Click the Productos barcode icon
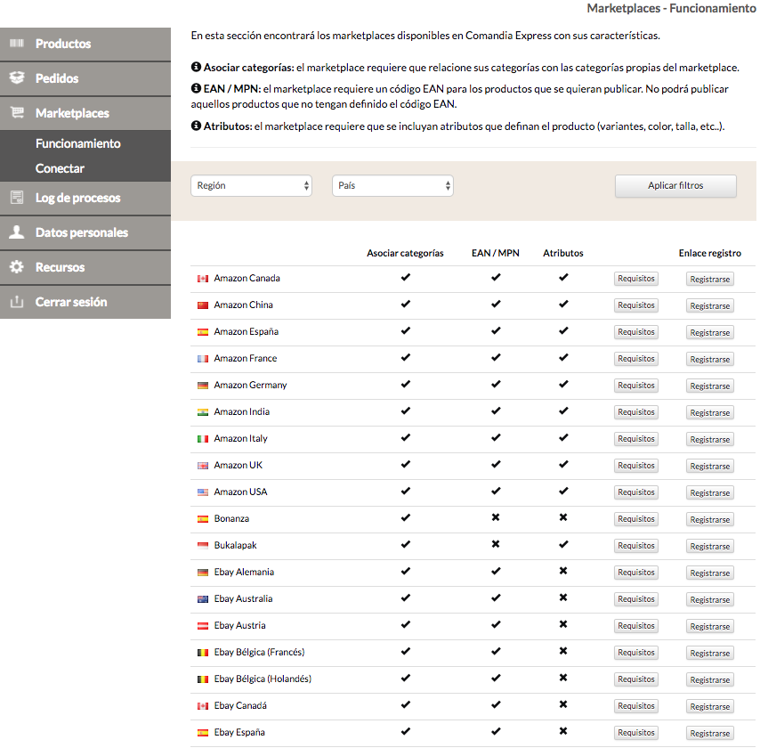This screenshot has width=760, height=748. point(17,43)
